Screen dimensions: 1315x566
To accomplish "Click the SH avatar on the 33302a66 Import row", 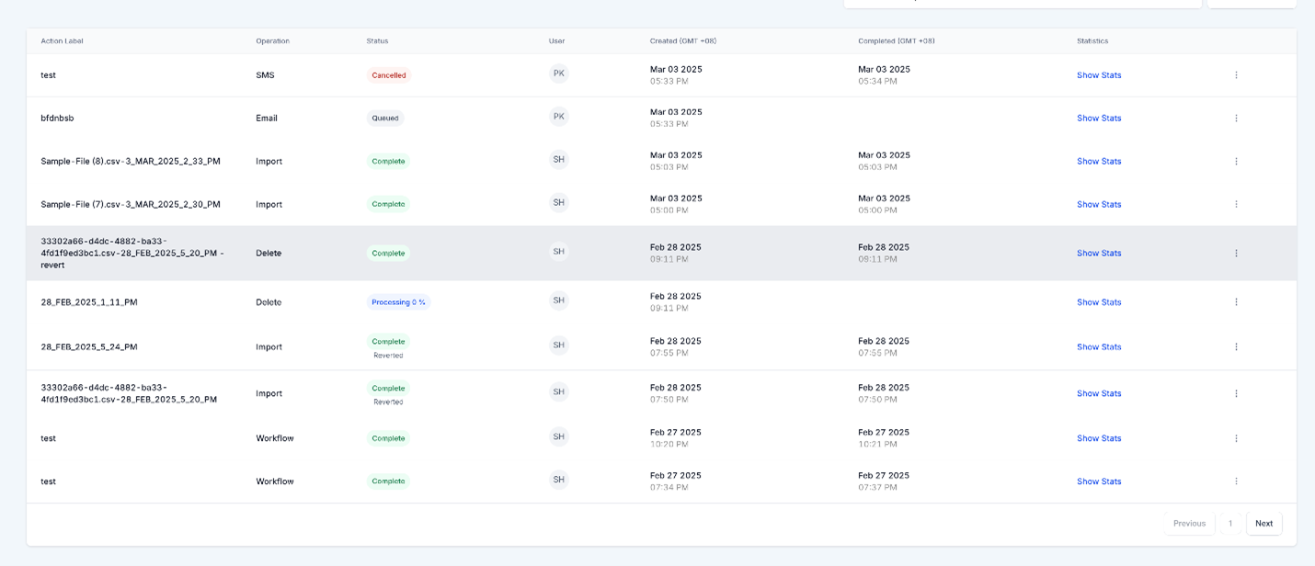I will [558, 391].
